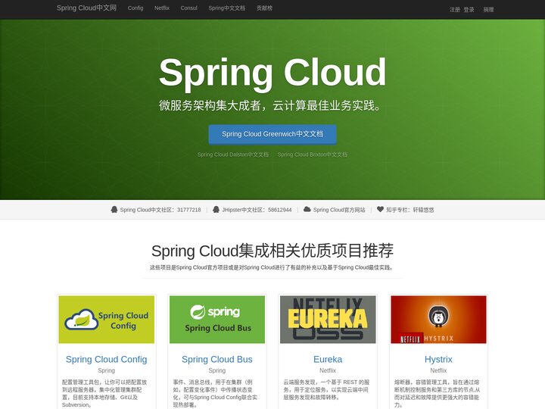Image resolution: width=545 pixels, height=409 pixels.
Task: Click 云端服务发现 description under Eureka
Action: [x=326, y=389]
